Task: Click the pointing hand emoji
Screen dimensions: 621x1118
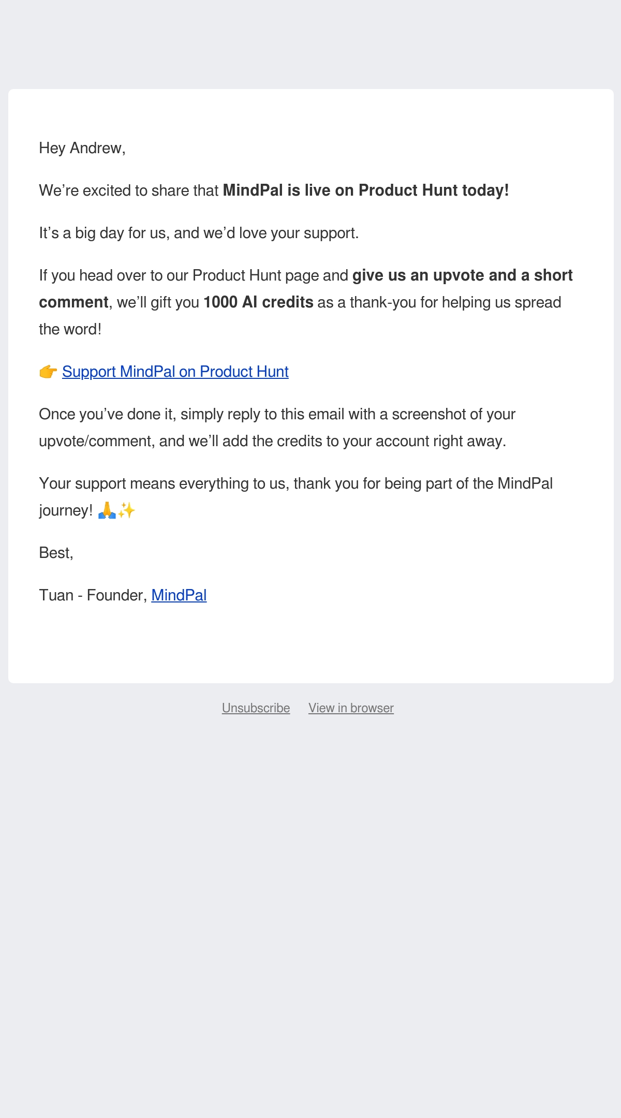Action: click(x=48, y=372)
